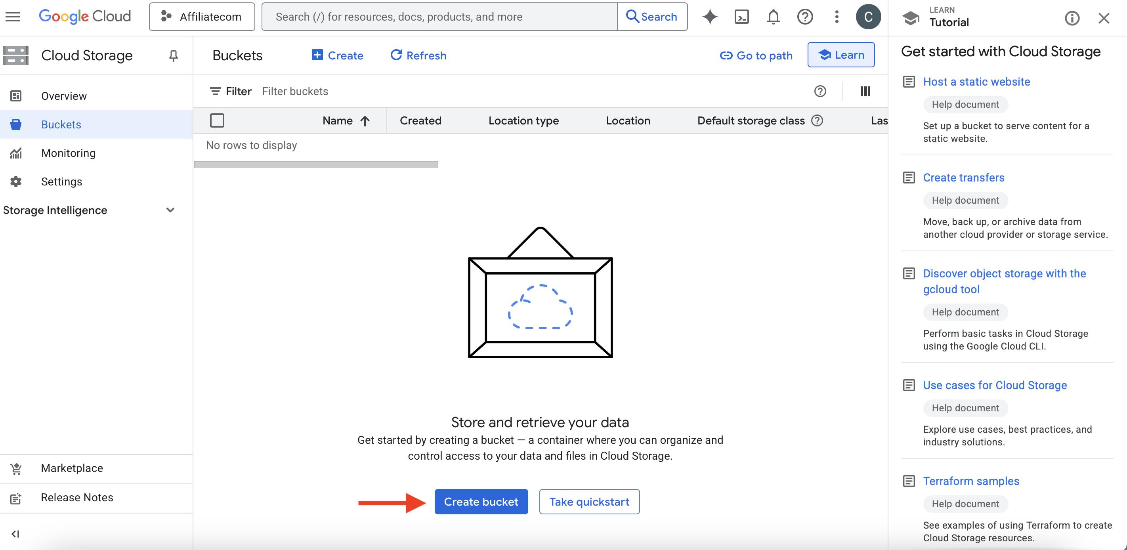
Task: Sort by the Location column header
Action: [x=628, y=121]
